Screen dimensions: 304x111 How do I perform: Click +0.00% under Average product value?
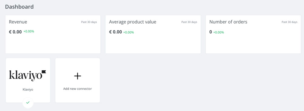pos(129,32)
